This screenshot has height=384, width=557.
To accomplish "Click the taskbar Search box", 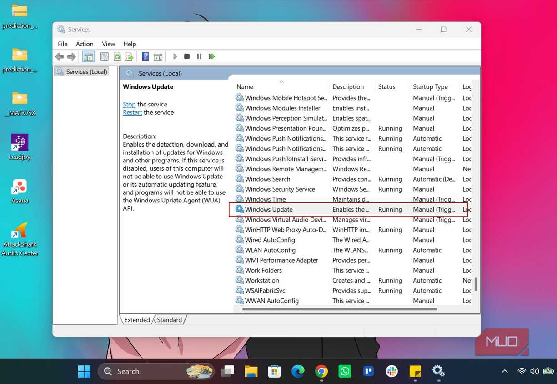I will click(156, 371).
